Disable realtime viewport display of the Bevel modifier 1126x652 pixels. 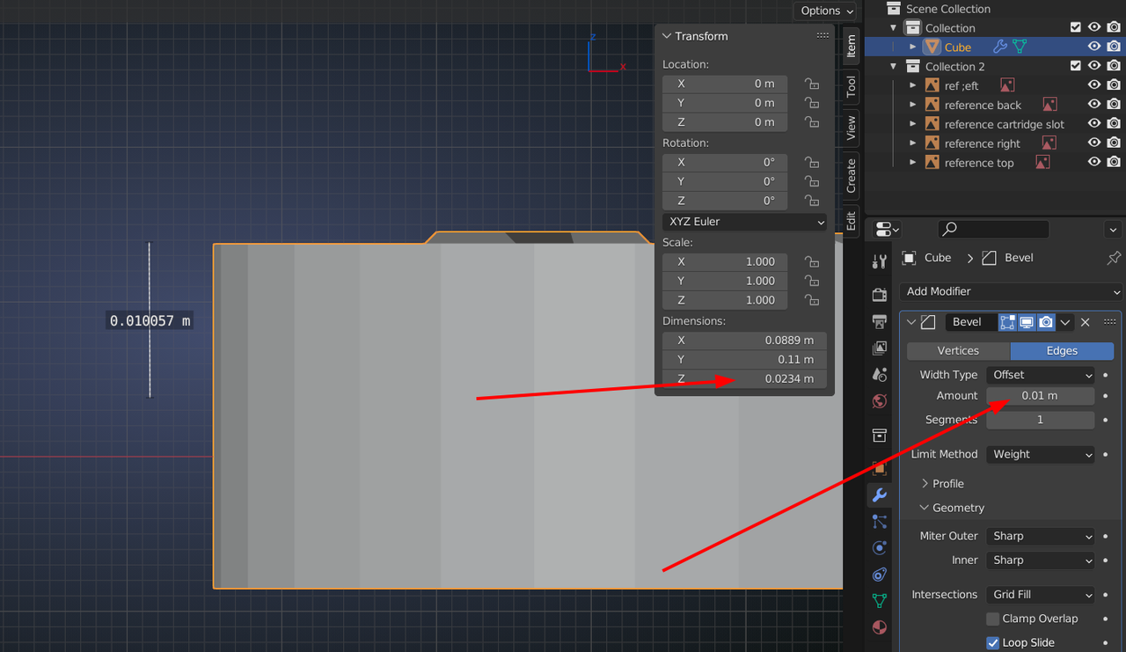point(1026,321)
